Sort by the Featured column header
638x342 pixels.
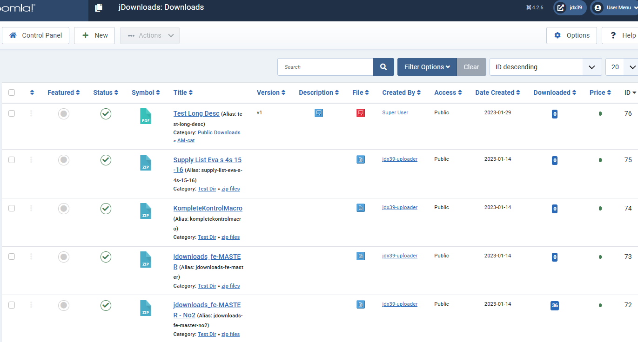(64, 92)
